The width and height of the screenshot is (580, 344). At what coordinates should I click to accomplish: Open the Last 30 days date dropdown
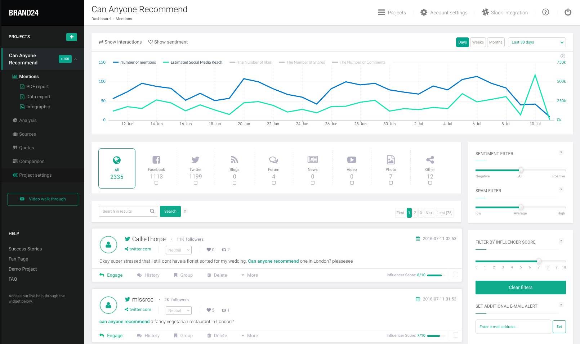click(x=536, y=42)
